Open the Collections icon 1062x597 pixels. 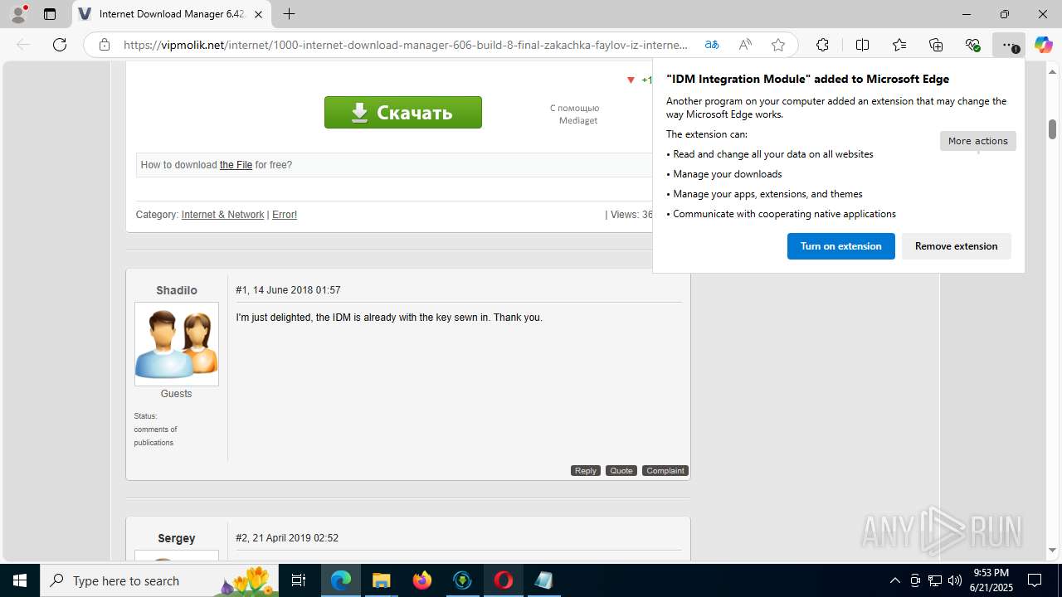coord(936,45)
